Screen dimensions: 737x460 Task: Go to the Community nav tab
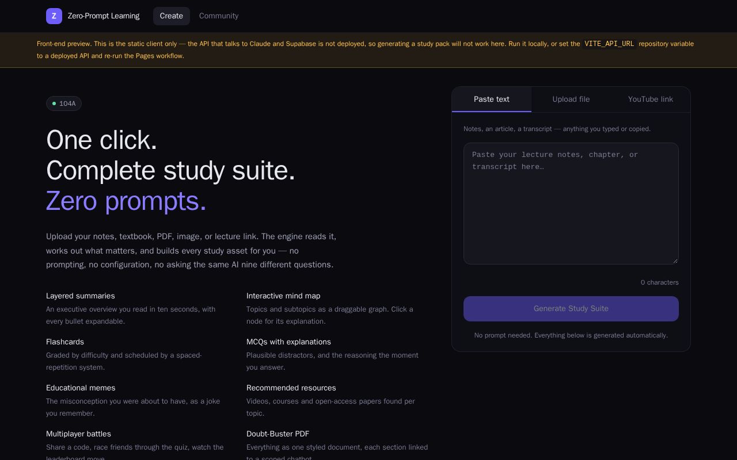pyautogui.click(x=219, y=16)
